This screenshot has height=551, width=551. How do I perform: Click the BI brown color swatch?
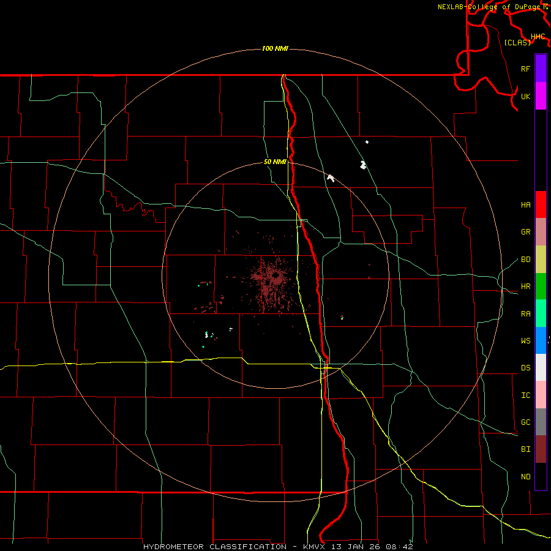click(541, 449)
